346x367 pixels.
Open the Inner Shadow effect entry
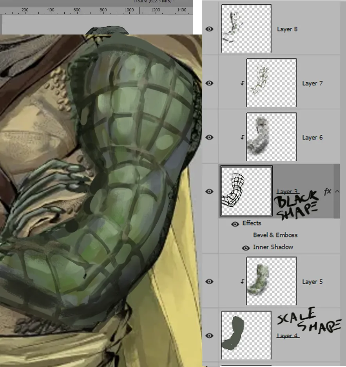point(273,247)
